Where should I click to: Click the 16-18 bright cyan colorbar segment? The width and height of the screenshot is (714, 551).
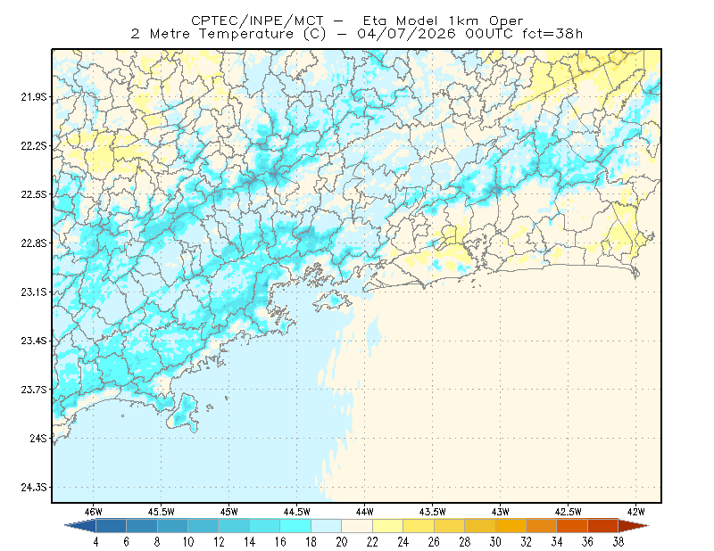tap(295, 525)
